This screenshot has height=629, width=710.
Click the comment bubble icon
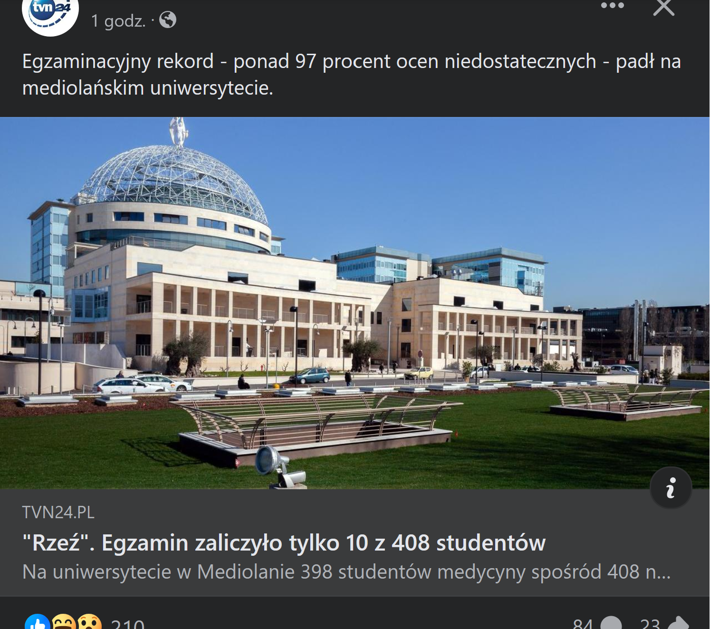pyautogui.click(x=611, y=623)
